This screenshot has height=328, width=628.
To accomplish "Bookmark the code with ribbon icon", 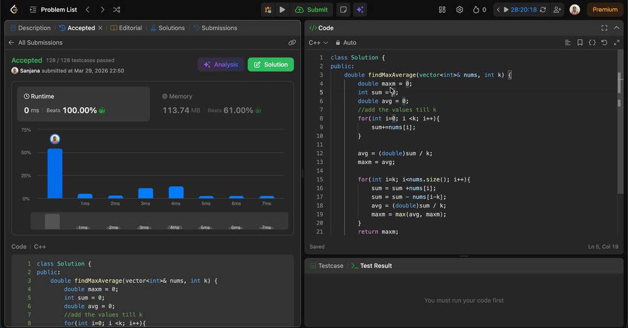I will point(580,42).
